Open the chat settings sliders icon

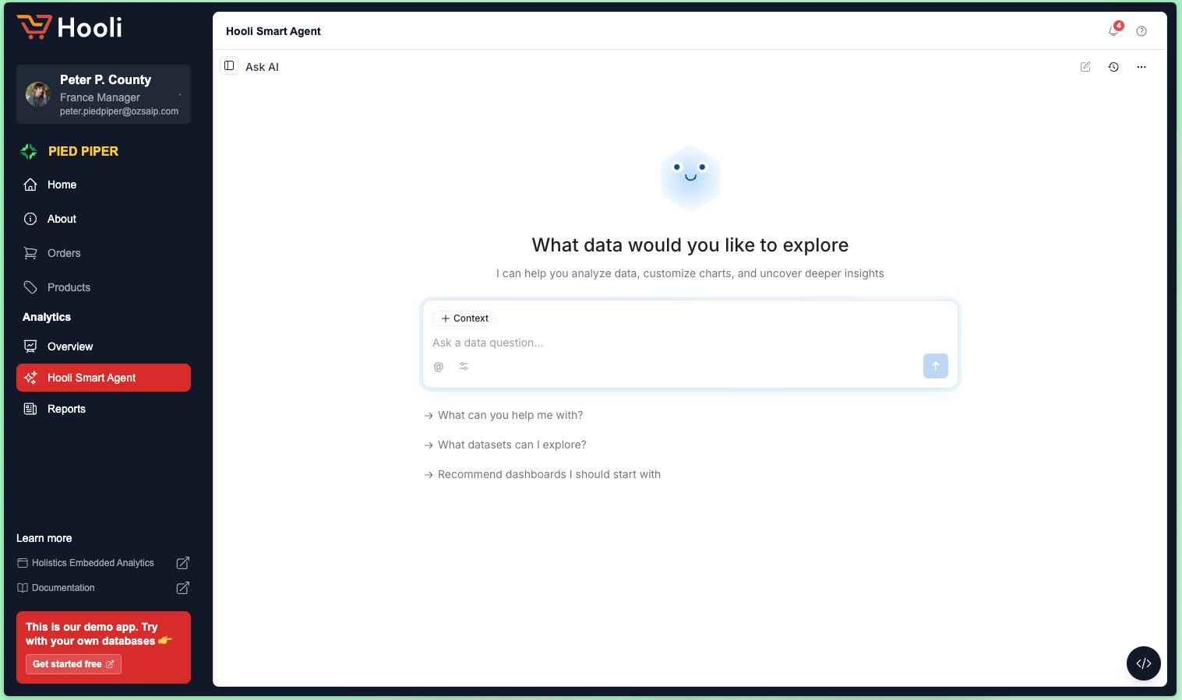[x=464, y=367]
